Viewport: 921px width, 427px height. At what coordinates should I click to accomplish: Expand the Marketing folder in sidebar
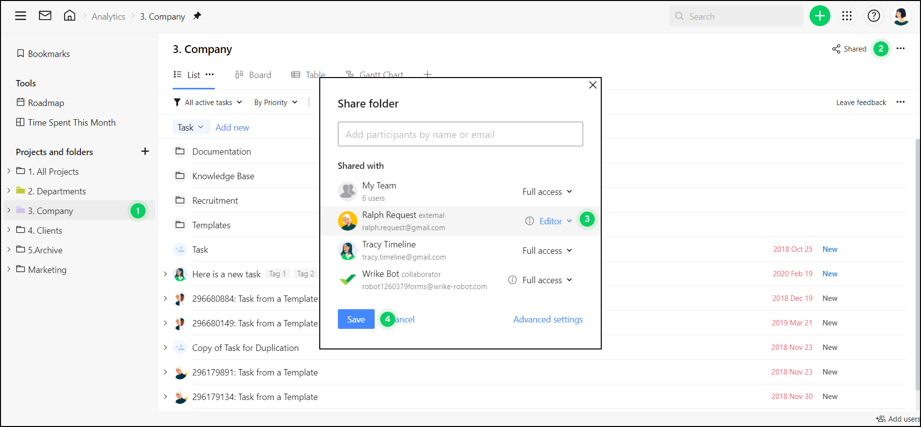[x=9, y=269]
